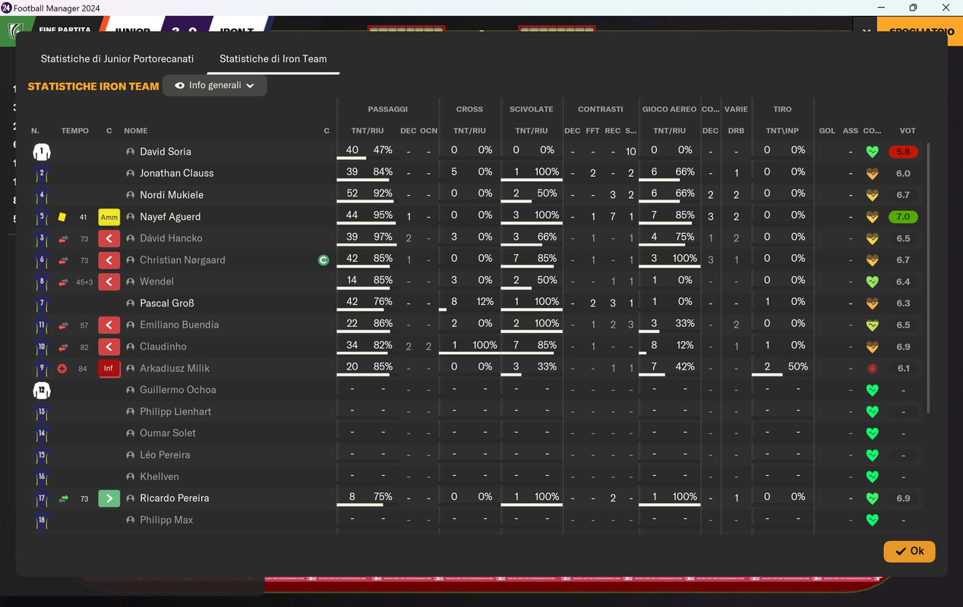Click Arkadiusz Milik's 50% shot accuracy value
This screenshot has height=607, width=963.
coord(797,366)
